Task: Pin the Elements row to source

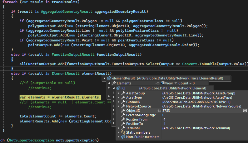Action: click(157, 83)
